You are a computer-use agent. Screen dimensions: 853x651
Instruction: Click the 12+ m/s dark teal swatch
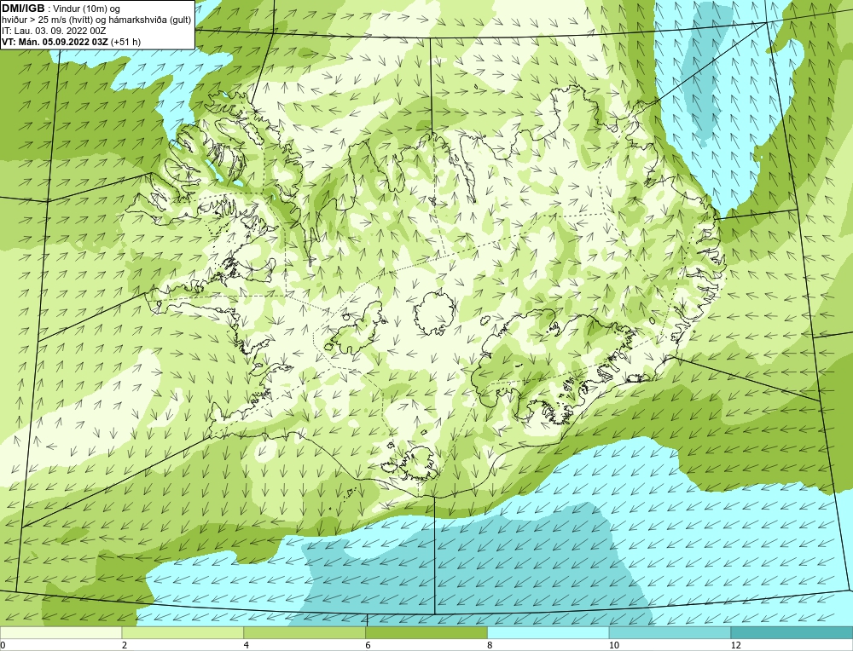pyautogui.click(x=792, y=632)
